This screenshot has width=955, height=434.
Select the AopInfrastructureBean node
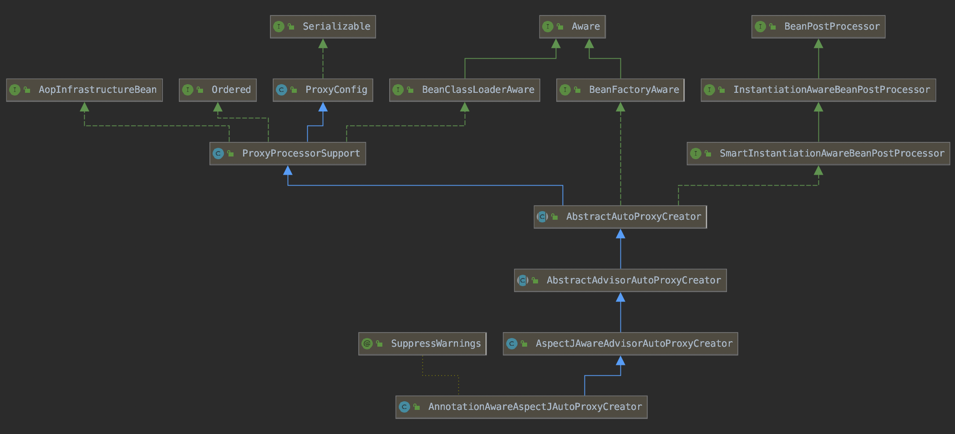pos(97,90)
